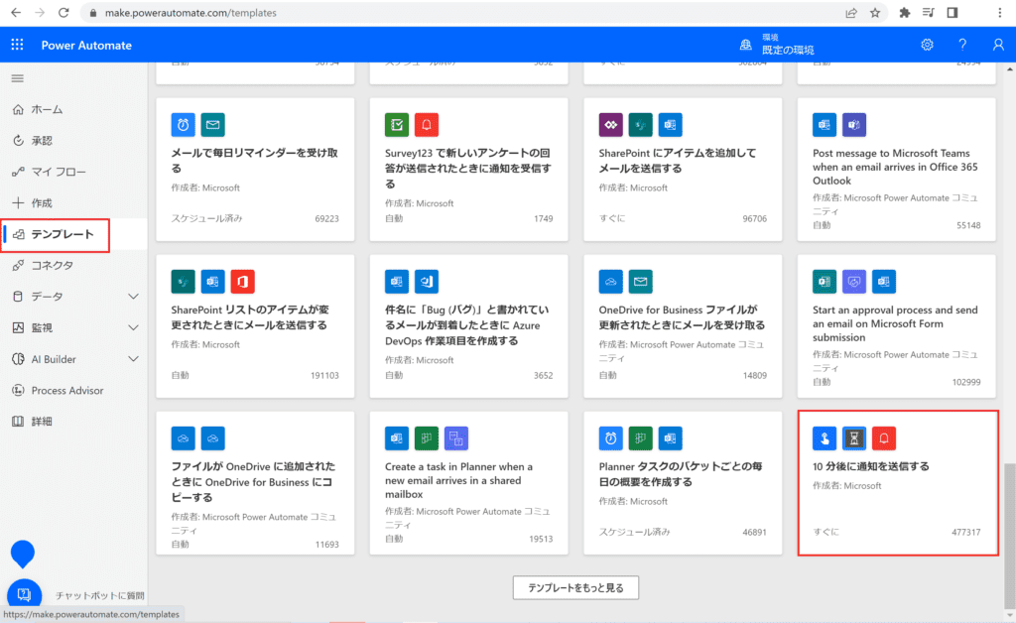Open the user account profile icon
Screen dimensions: 1016x623
click(998, 45)
